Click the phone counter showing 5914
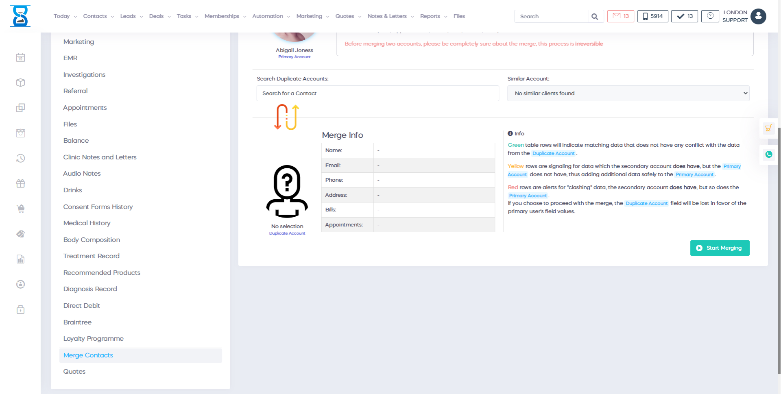This screenshot has width=781, height=394. point(652,16)
